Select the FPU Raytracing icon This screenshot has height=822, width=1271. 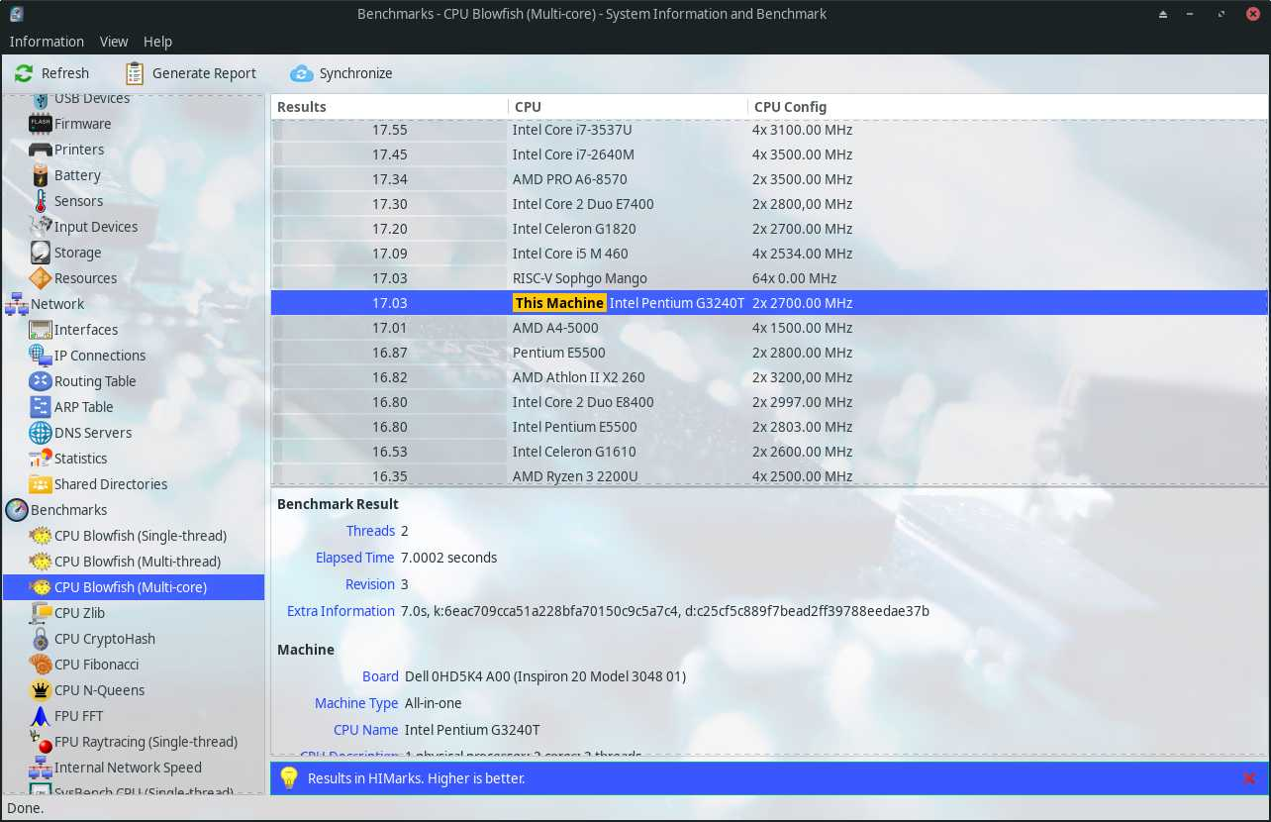(x=41, y=742)
